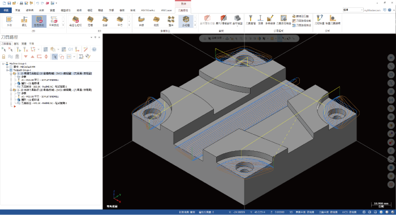Toggle only display associative geometry button
This screenshot has height=215, width=396.
[x=61, y=57]
